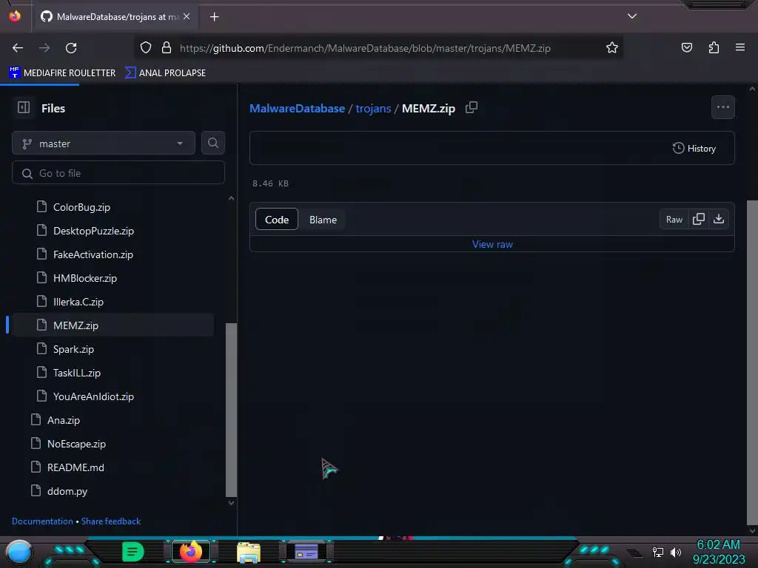This screenshot has height=568, width=758.
Task: Click the file tree scrollbar thumb
Action: click(231, 410)
